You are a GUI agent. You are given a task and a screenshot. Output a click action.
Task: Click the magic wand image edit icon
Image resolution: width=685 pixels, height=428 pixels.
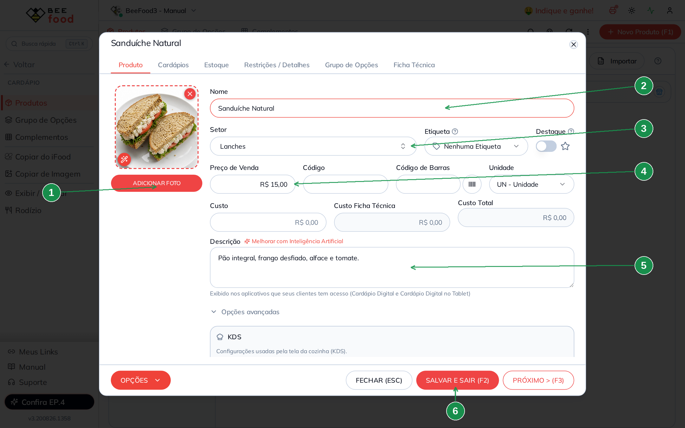(124, 159)
